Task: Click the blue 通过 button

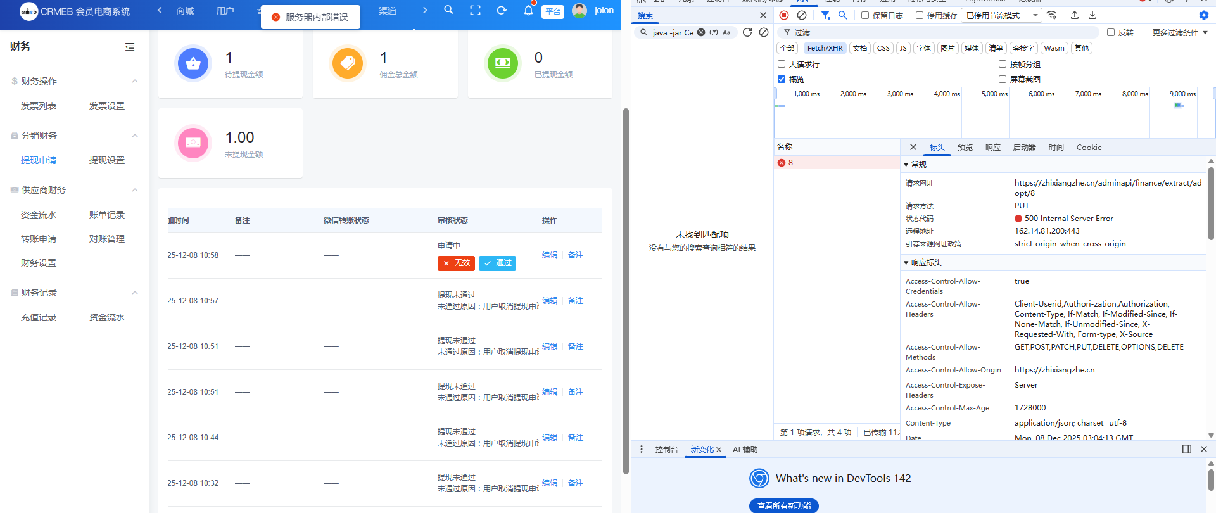Action: pos(497,263)
